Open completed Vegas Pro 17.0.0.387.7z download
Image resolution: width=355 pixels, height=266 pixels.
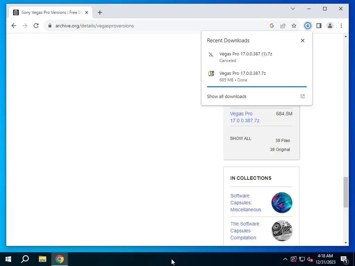click(257, 77)
